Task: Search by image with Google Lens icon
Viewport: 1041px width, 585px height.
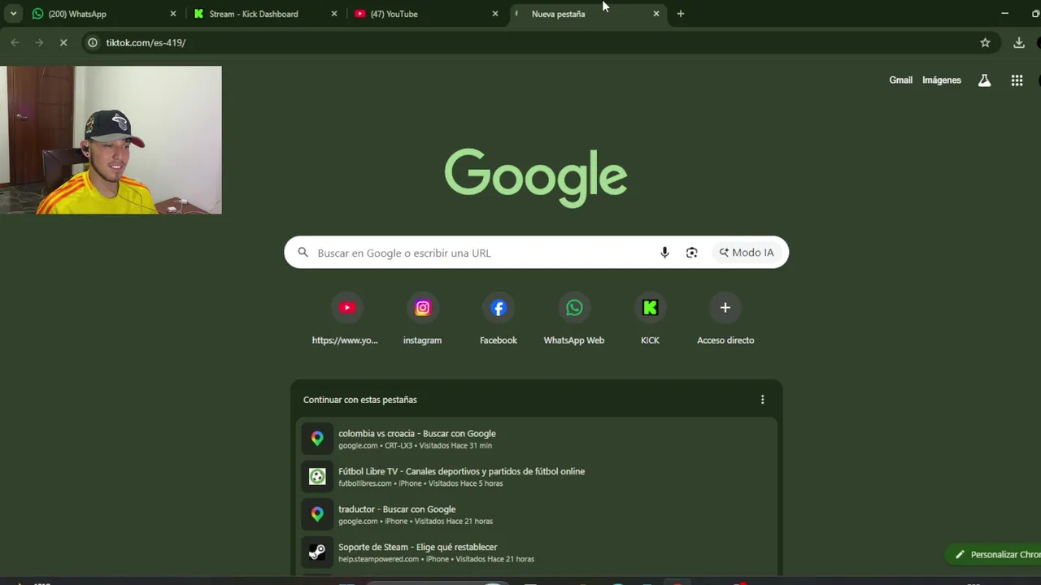Action: tap(691, 253)
